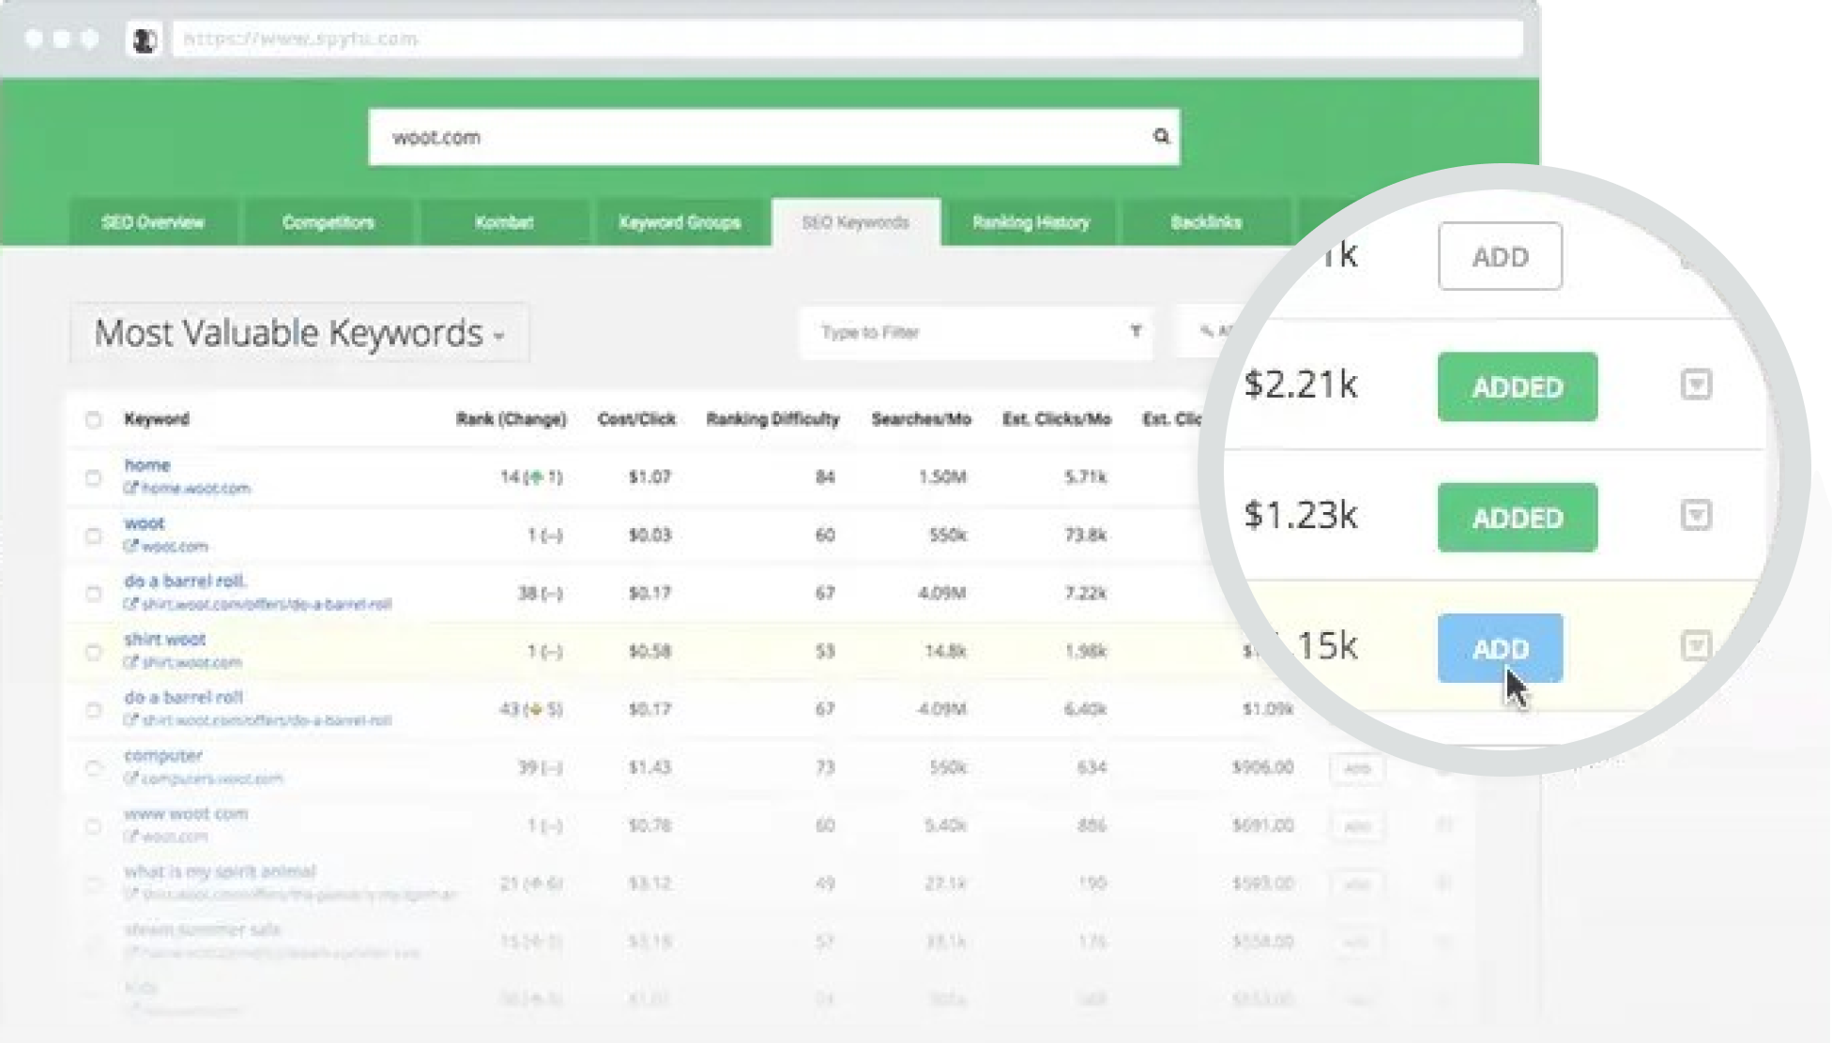
Task: Open external link icon beside shirt.woot.com
Action: (131, 662)
